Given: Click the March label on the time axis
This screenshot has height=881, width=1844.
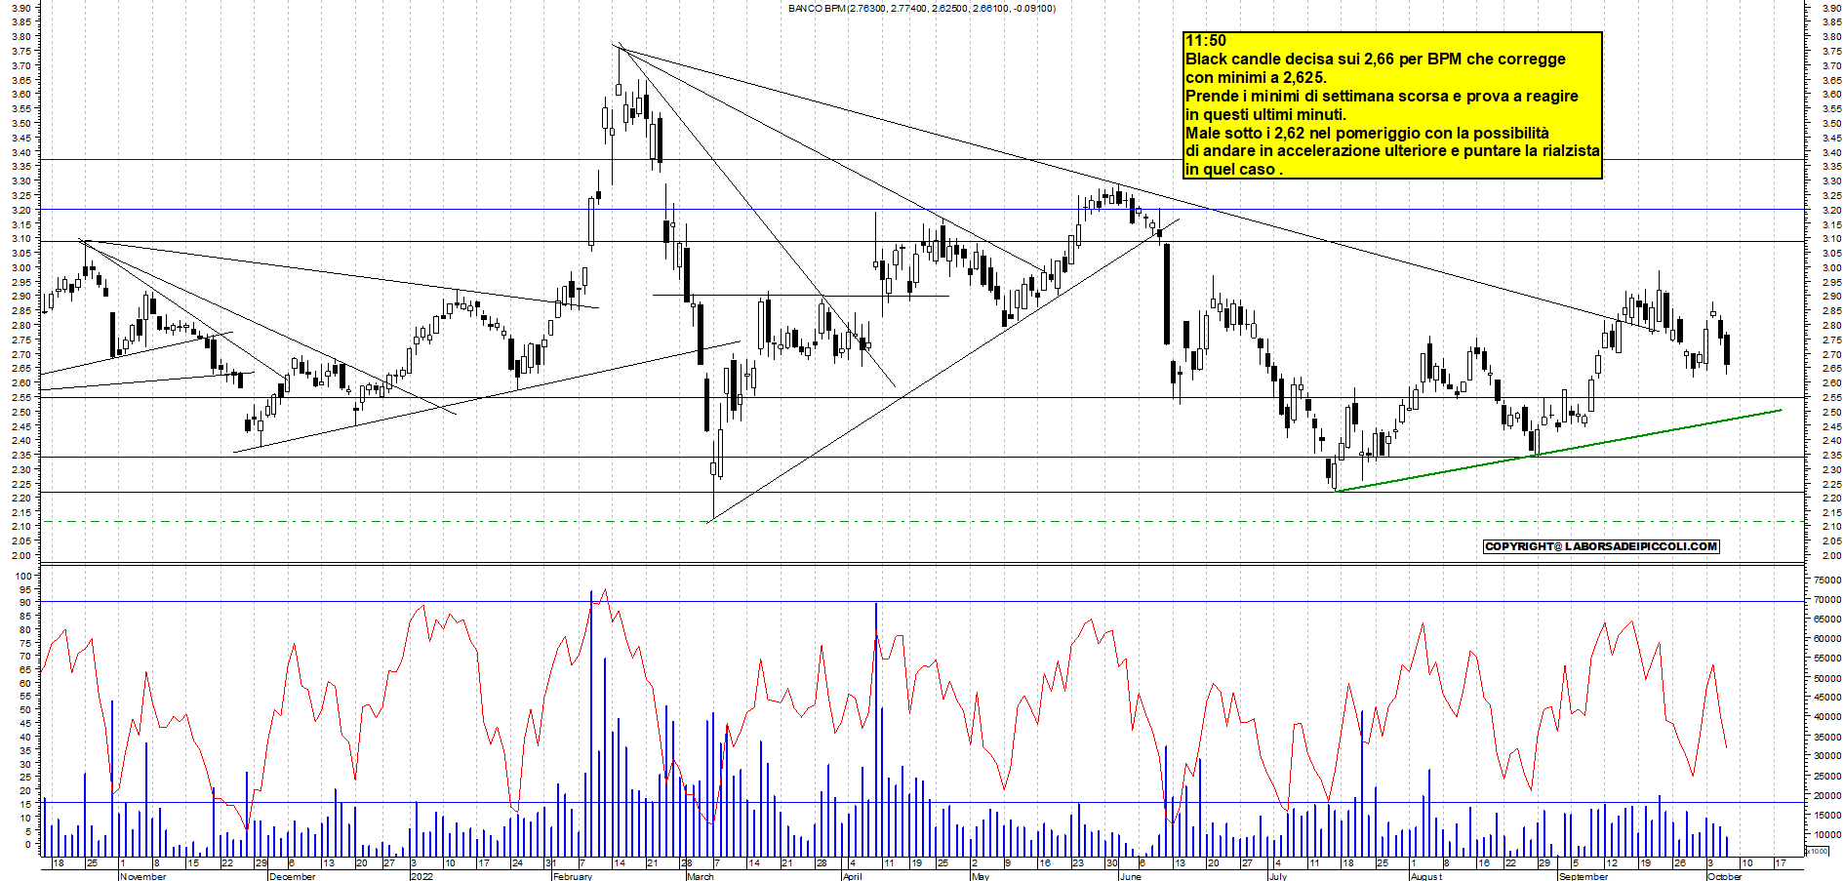Looking at the screenshot, I should point(700,876).
